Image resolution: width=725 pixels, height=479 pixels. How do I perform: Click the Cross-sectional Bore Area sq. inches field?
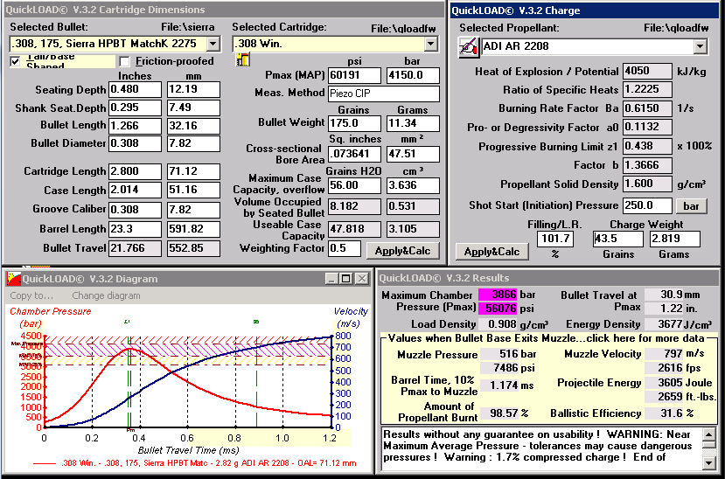coord(355,154)
